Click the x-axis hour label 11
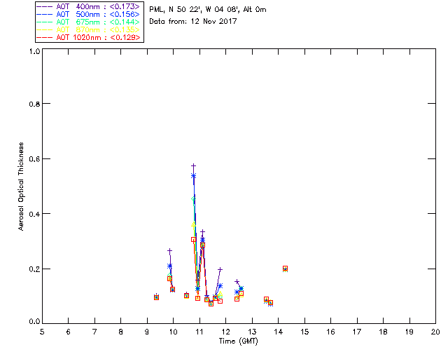The image size is (448, 359). click(199, 332)
